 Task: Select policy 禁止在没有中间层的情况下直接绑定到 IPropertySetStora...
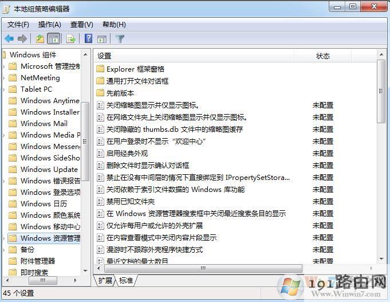198,177
